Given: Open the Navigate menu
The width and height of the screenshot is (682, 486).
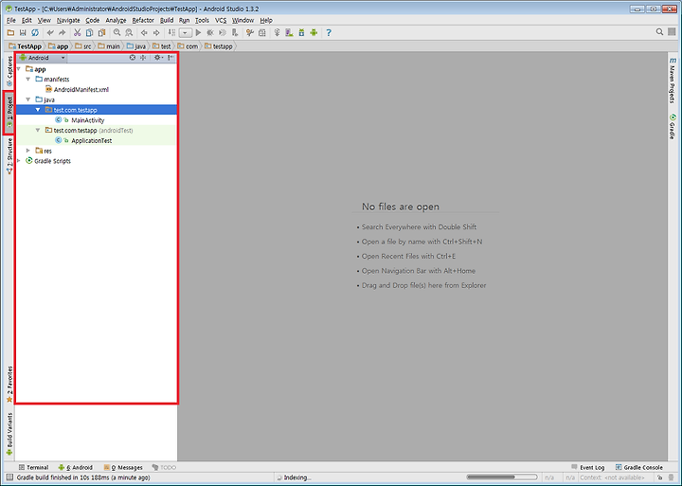Looking at the screenshot, I should (68, 20).
